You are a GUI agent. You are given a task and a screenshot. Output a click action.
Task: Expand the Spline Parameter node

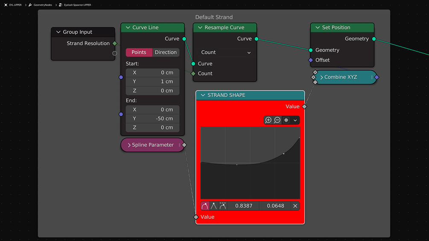tap(129, 145)
